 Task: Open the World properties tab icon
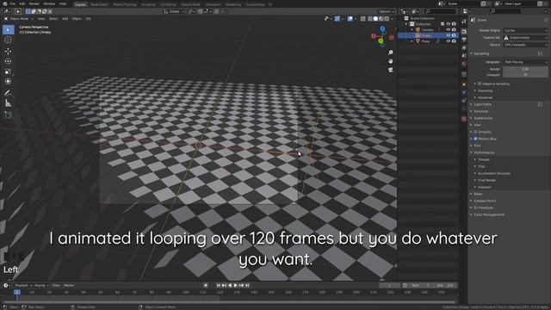[464, 64]
